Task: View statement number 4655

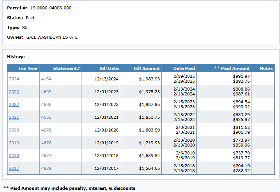Action: pyautogui.click(x=46, y=117)
